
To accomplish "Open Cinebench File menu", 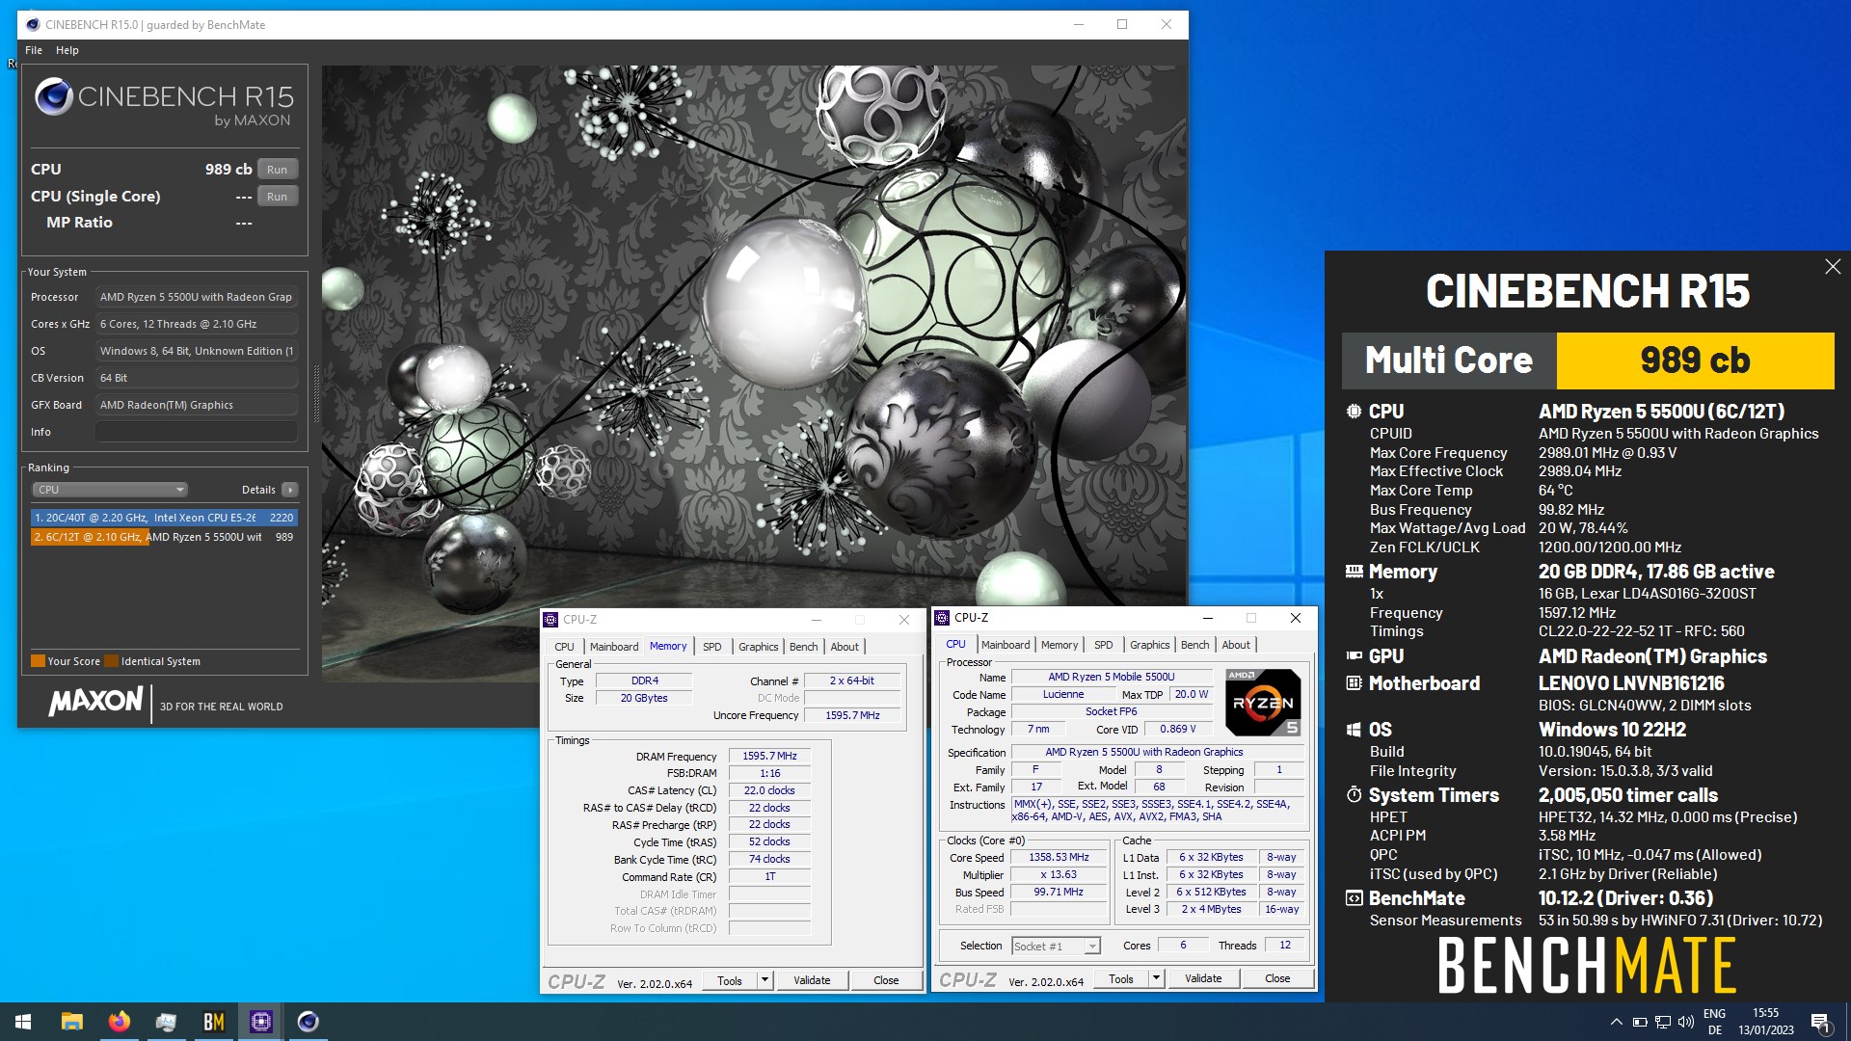I will click(34, 50).
